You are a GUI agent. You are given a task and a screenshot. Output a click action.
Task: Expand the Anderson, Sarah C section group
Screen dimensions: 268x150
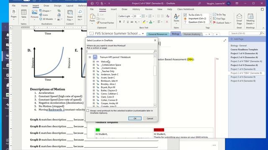tap(94, 74)
